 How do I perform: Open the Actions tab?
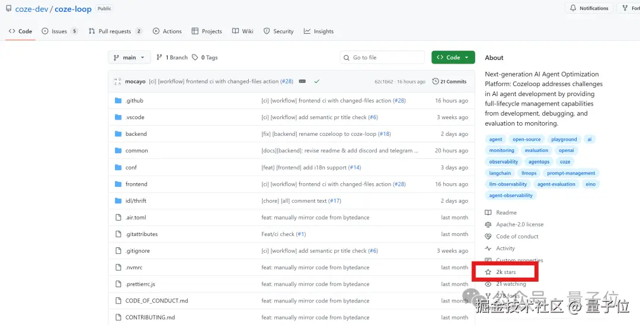[167, 31]
